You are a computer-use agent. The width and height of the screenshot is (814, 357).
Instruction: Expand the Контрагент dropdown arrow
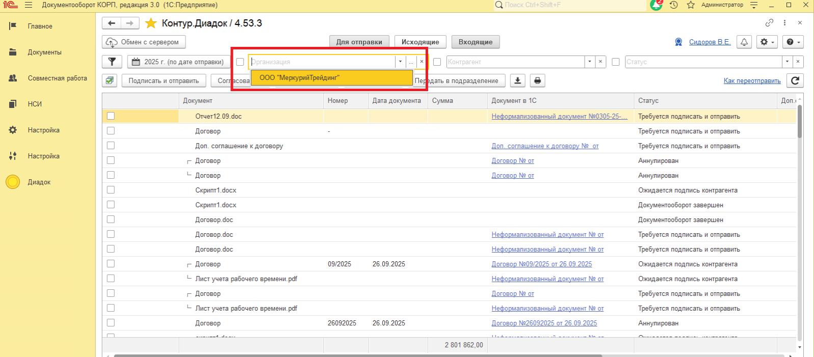pos(590,62)
